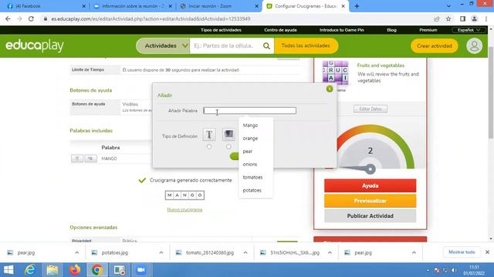Screen dimensions: 494x277
Task: Expand the Actividades search dropdown
Action: 163,46
